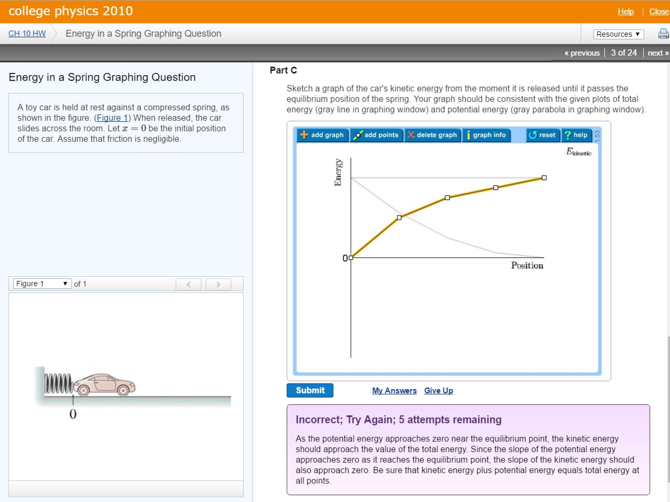The height and width of the screenshot is (502, 670).
Task: Open the Figure 1 hyperlink in problem text
Action: click(112, 118)
